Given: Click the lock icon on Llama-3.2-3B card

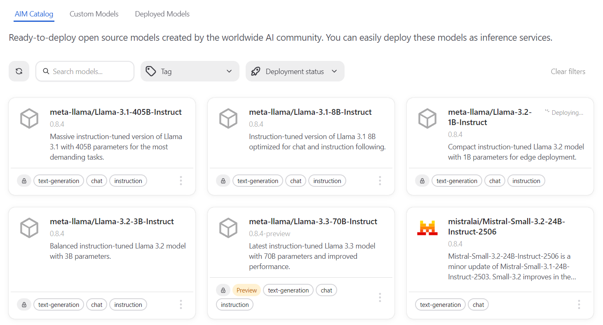Looking at the screenshot, I should (x=24, y=304).
